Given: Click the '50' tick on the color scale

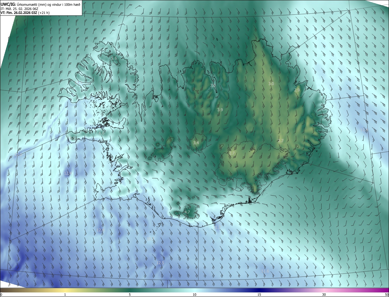Looking at the screenshot, I should (387, 295).
